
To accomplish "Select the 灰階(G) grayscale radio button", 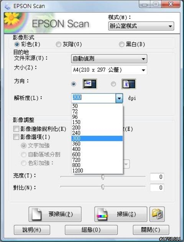I will click(x=58, y=44).
